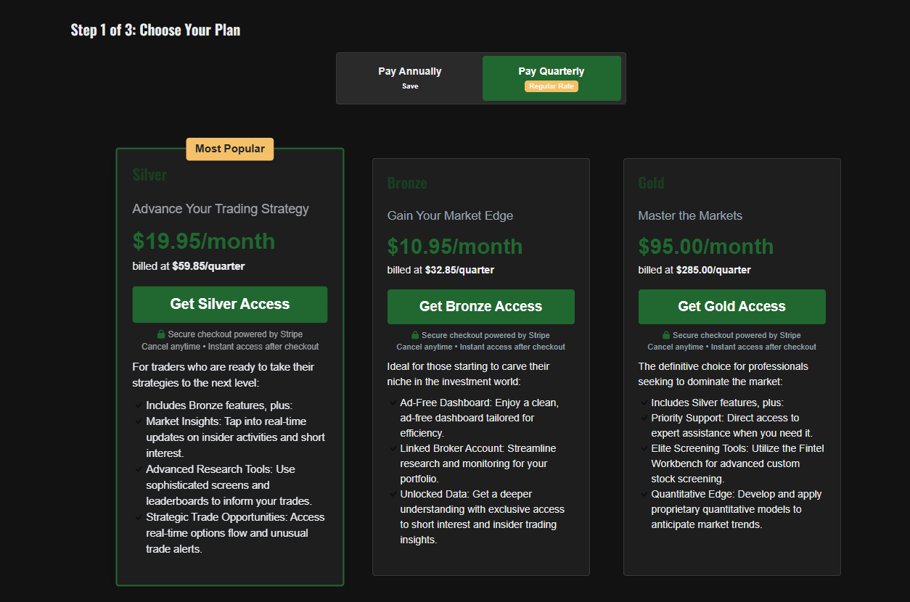The width and height of the screenshot is (910, 602).
Task: Click checkmark beside Priority Support
Action: tap(644, 418)
